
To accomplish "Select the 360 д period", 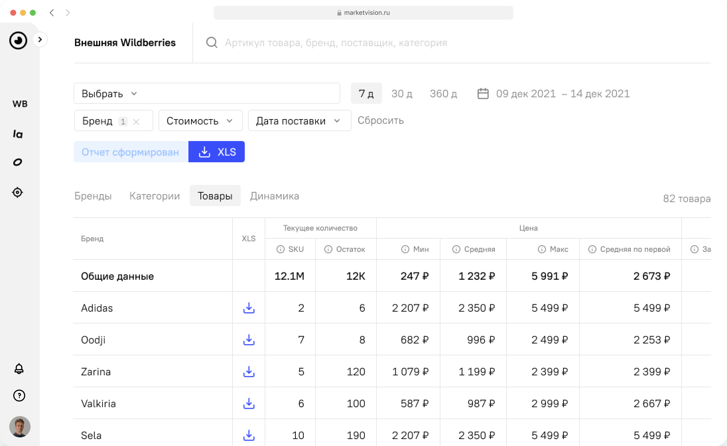I will tap(443, 94).
